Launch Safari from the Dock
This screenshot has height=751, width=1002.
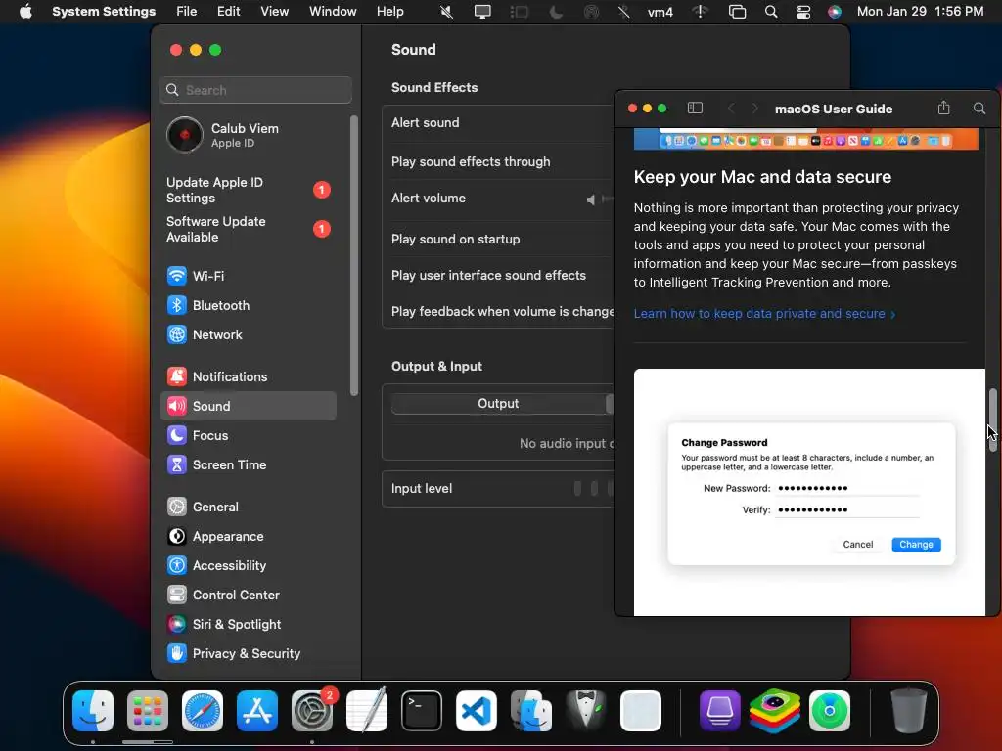203,711
